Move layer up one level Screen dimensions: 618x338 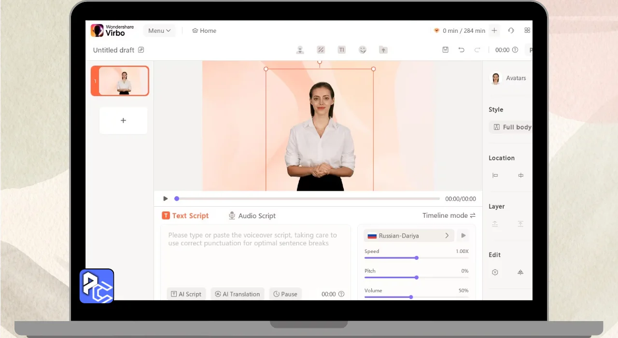tap(495, 224)
